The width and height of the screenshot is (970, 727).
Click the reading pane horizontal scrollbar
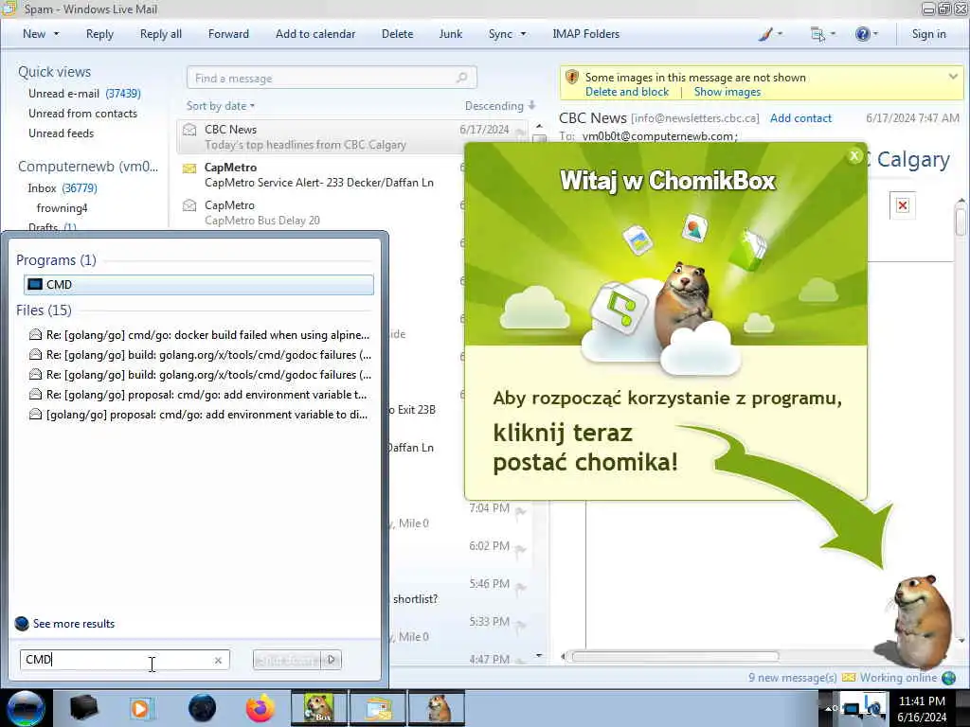click(x=674, y=657)
